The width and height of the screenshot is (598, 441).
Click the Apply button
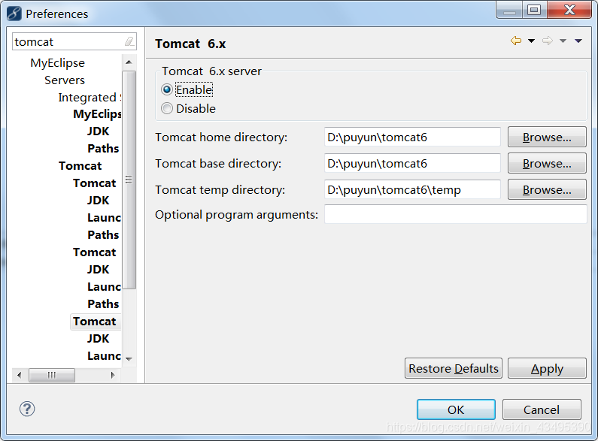click(547, 368)
